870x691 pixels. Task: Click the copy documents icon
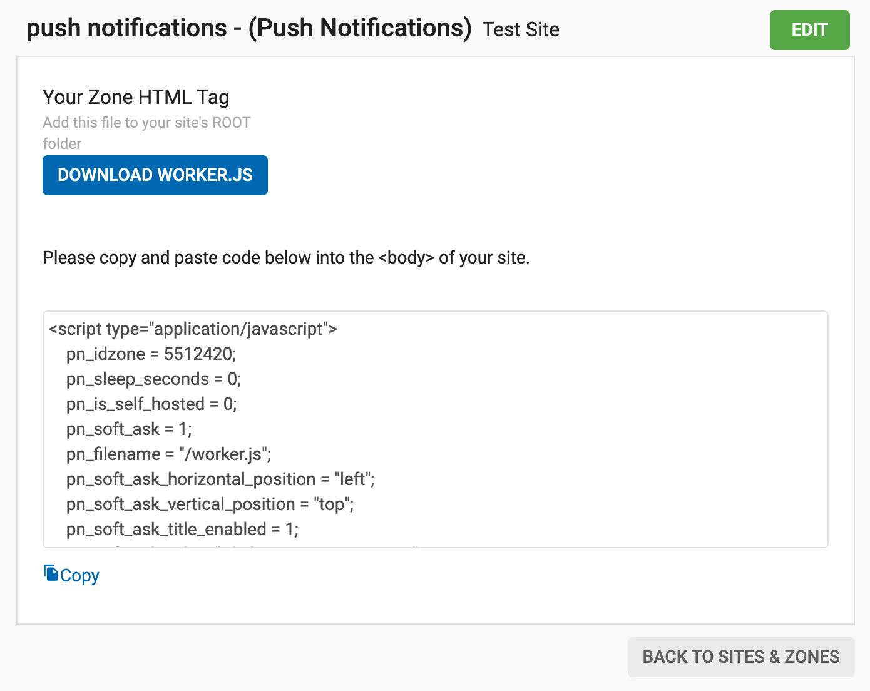click(x=50, y=573)
